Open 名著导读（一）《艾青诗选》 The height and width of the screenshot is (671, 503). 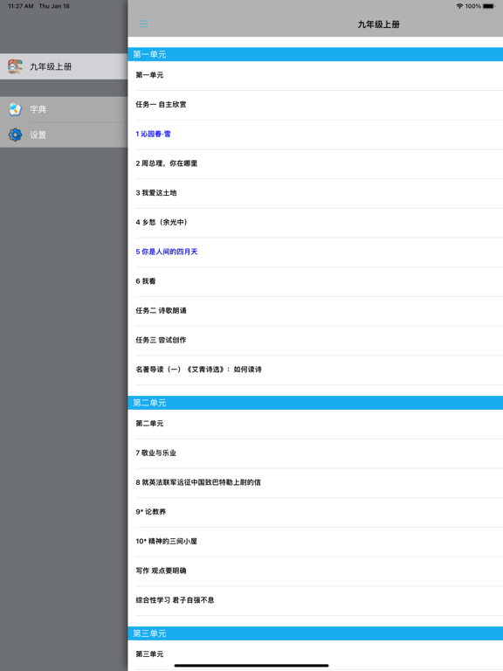pyautogui.click(x=315, y=370)
